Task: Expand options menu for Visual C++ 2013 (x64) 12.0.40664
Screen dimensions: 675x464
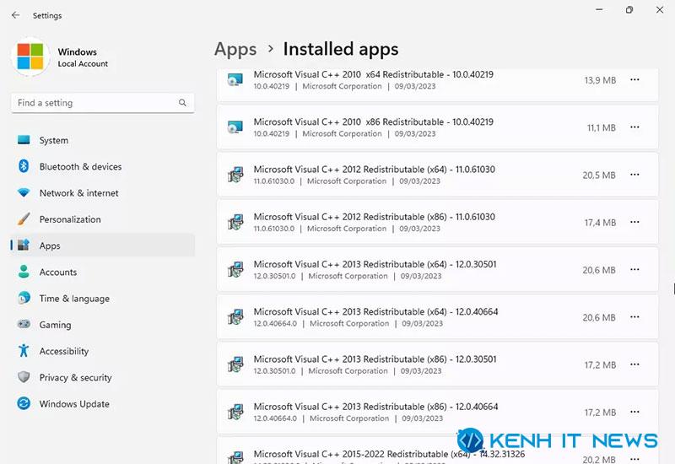Action: coord(634,317)
